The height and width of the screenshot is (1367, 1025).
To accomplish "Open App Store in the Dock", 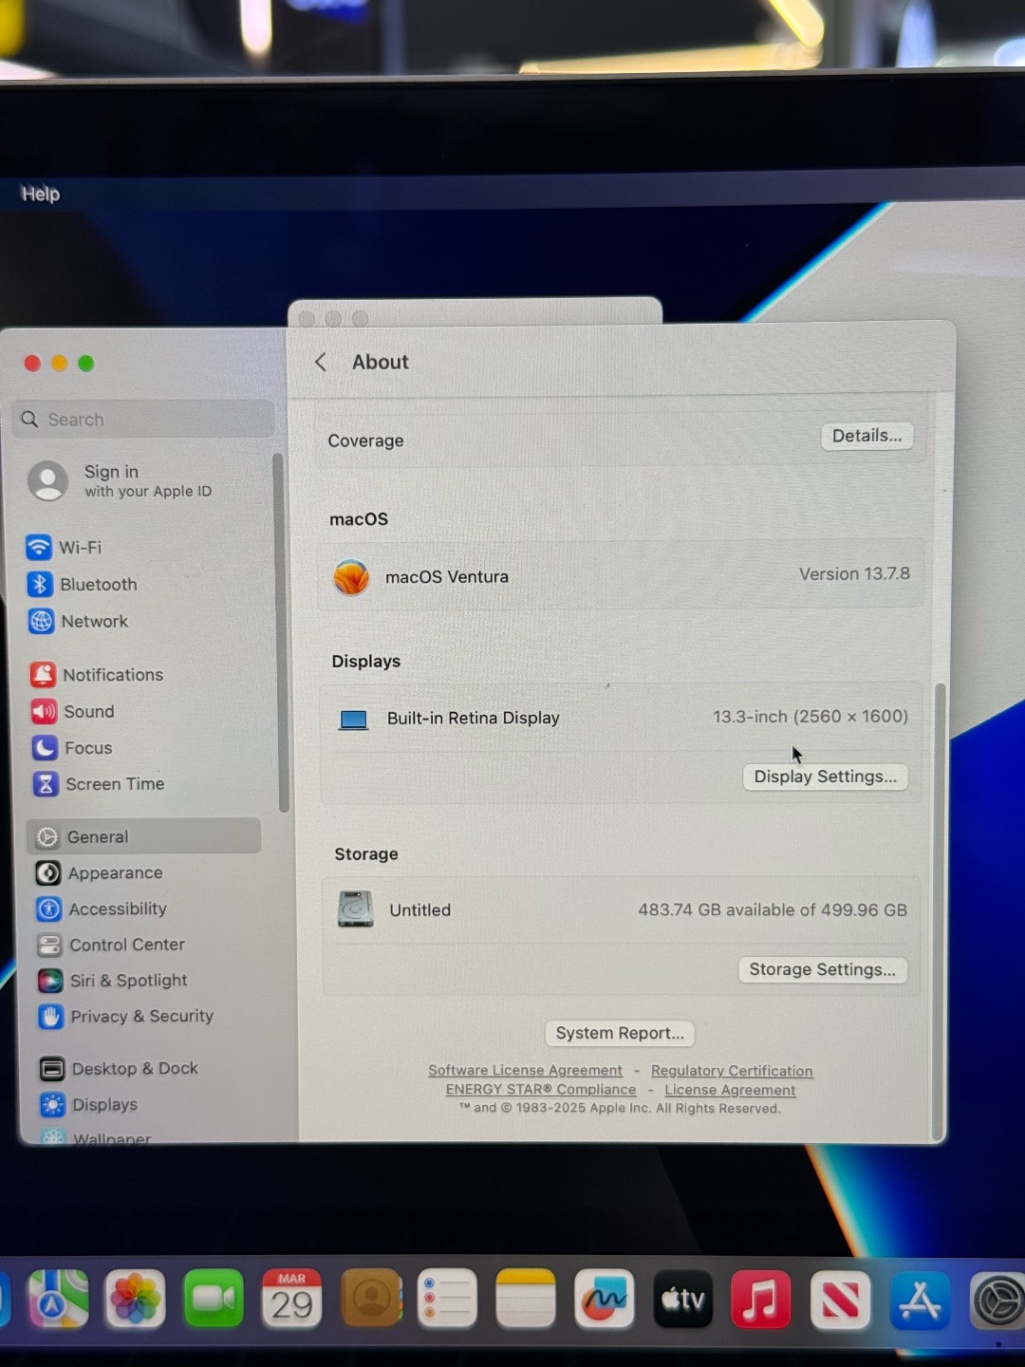I will coord(919,1299).
